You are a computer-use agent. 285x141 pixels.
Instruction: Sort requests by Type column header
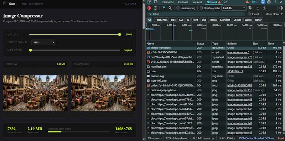coord(219,43)
